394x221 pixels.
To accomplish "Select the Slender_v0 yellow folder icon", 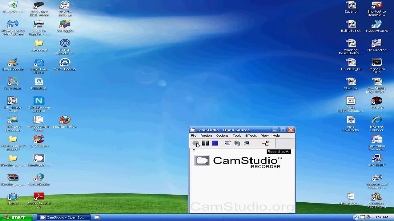I will click(13, 161).
